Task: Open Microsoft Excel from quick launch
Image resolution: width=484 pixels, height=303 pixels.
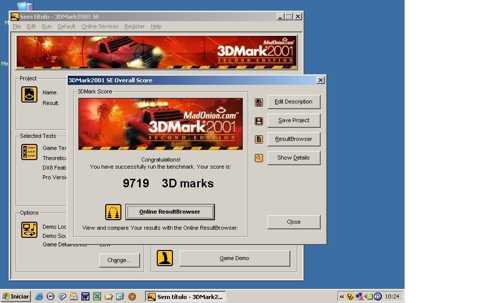Action: (97, 296)
